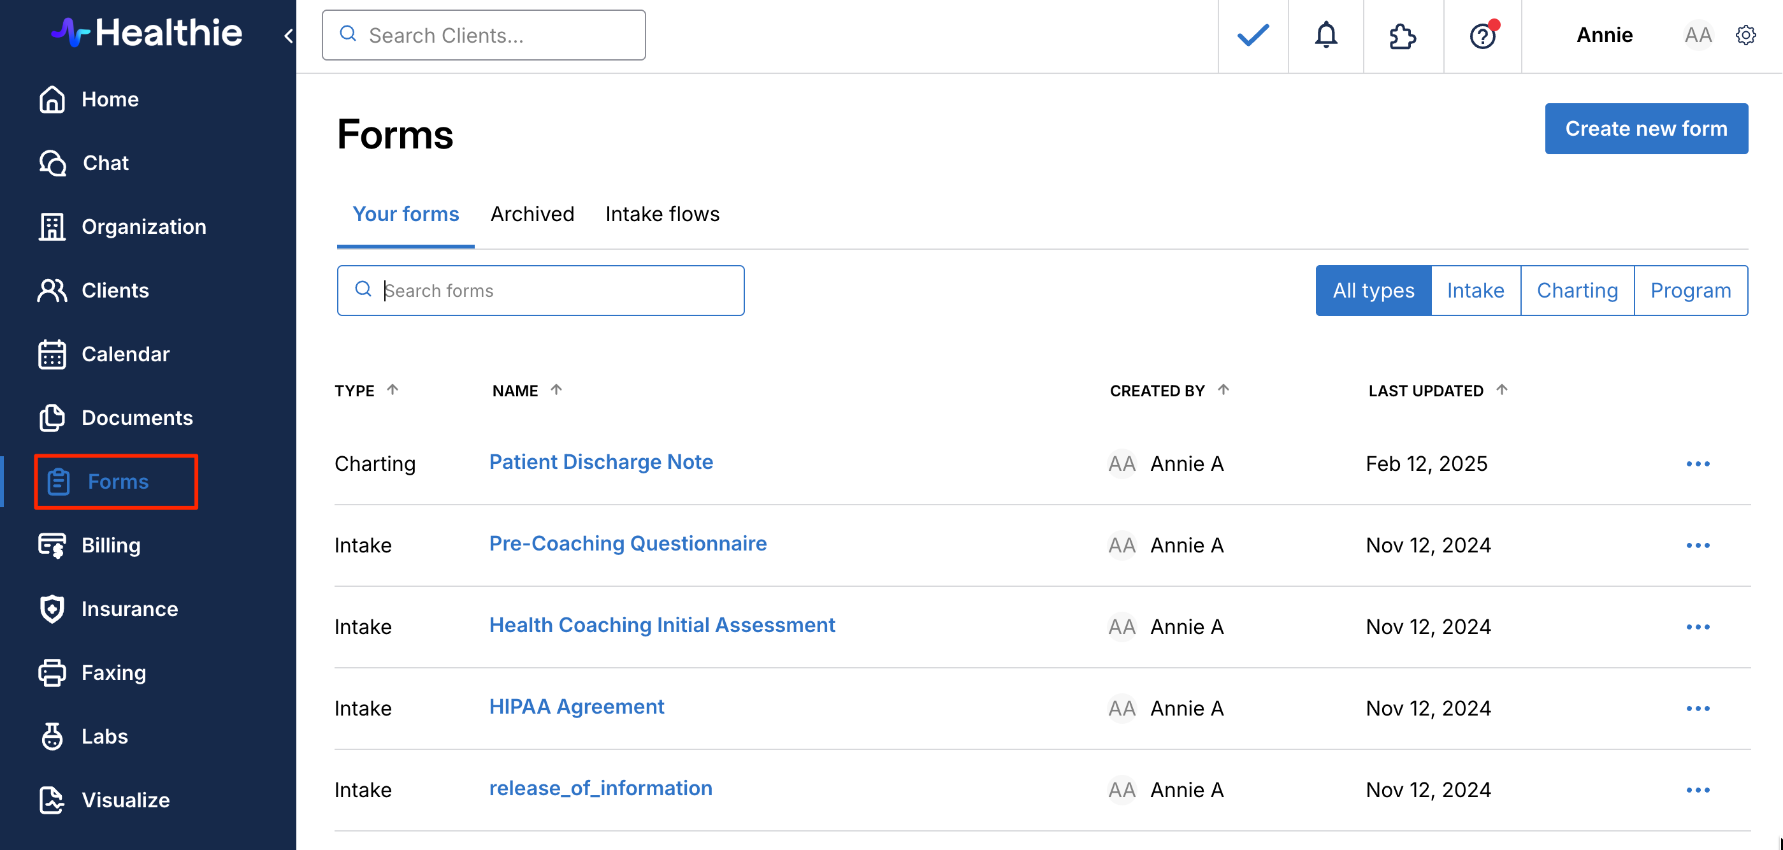Filter forms by Program type

[1690, 290]
